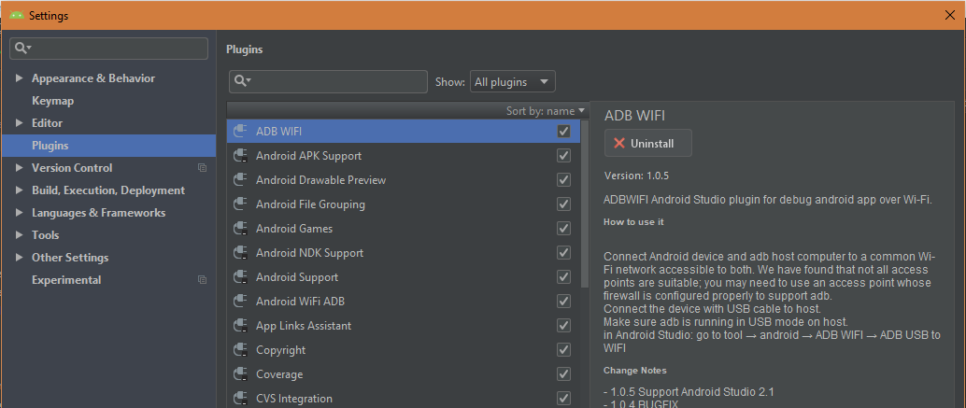Uncheck Android File Grouping plugin
The image size is (966, 408).
coord(563,204)
